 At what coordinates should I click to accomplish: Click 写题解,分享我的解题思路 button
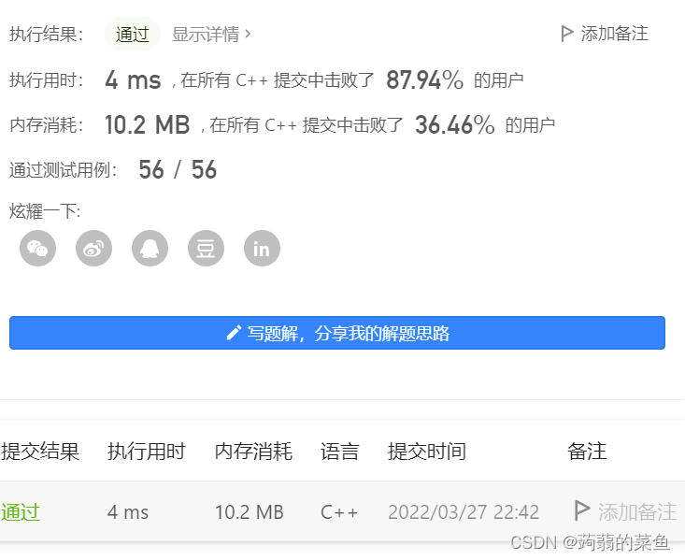click(x=337, y=333)
